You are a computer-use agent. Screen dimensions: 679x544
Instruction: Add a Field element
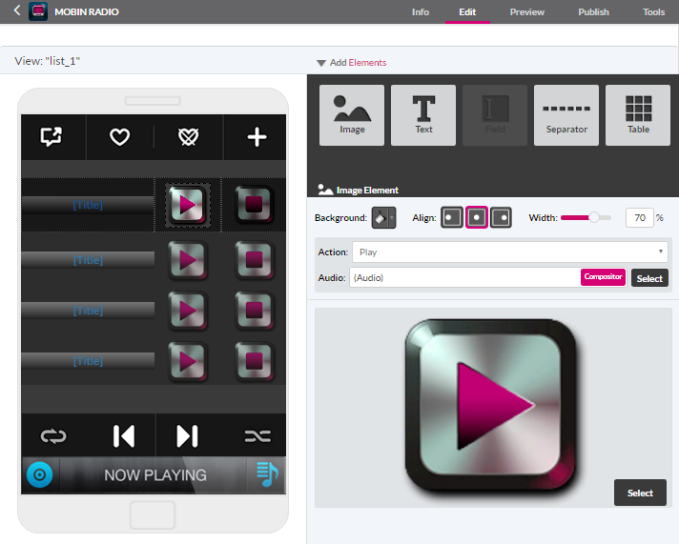pos(495,115)
